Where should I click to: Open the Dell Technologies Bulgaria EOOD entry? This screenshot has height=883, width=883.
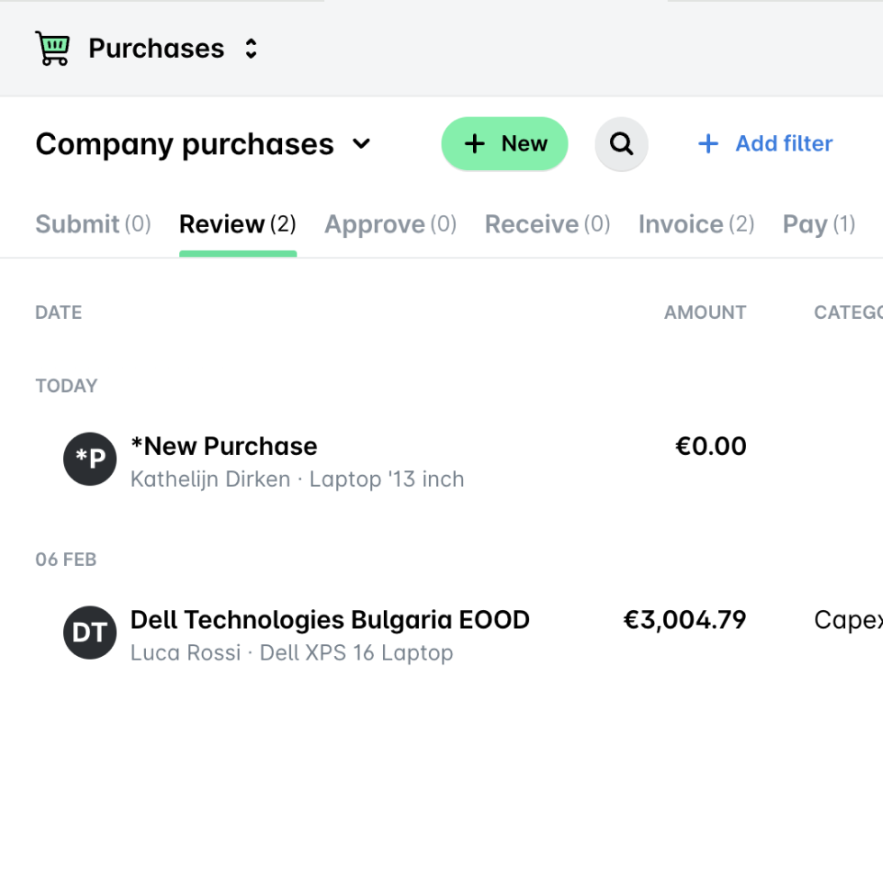click(330, 620)
